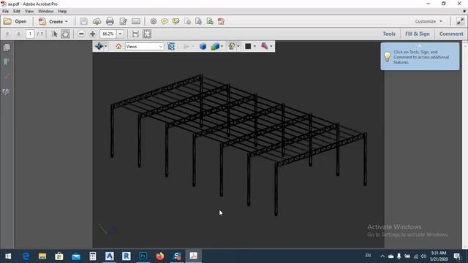
Task: Open the Window menu
Action: tap(45, 12)
